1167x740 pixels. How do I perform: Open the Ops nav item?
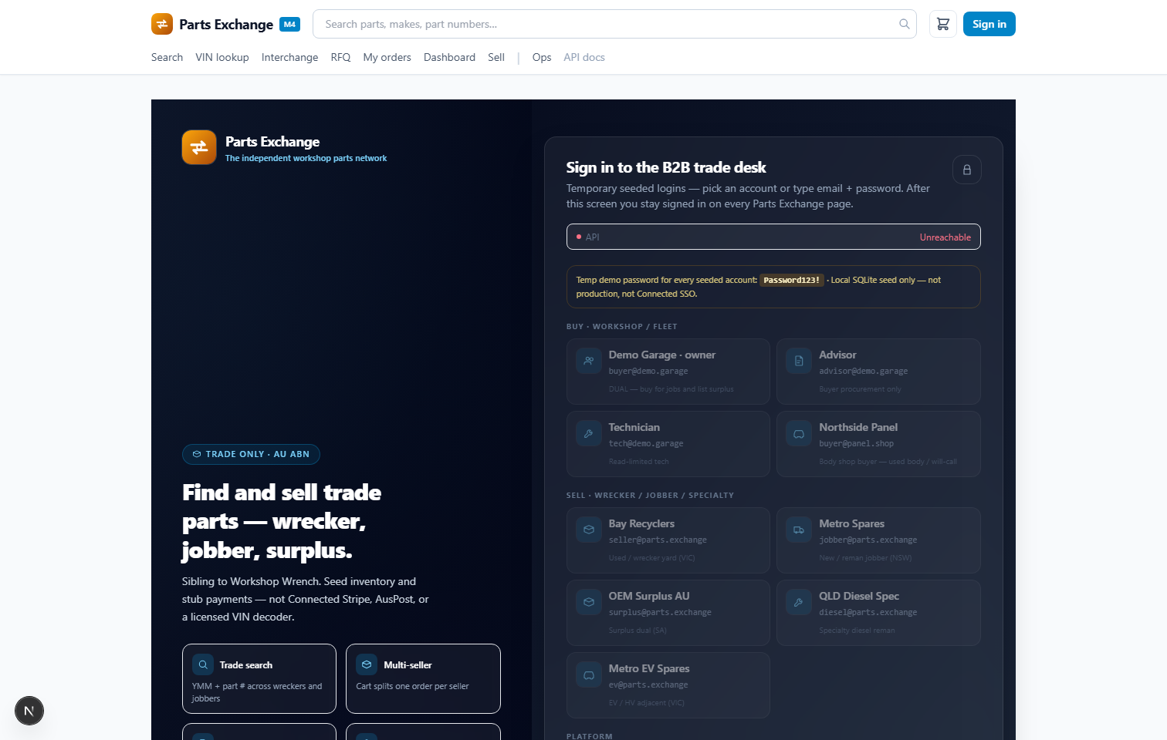pyautogui.click(x=542, y=57)
